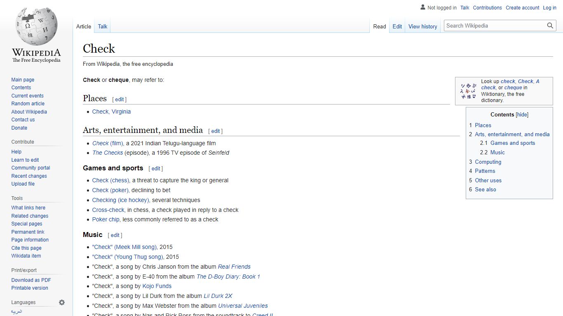
Task: Open Page information
Action: 30,240
